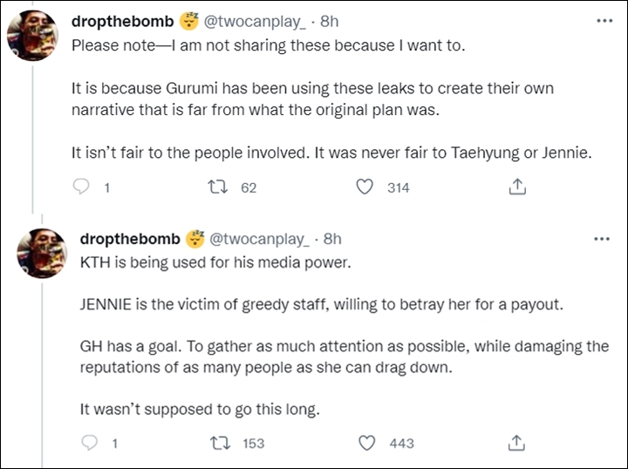Retweet the second tweet with 153 retweets
The height and width of the screenshot is (469, 628).
coord(221,443)
